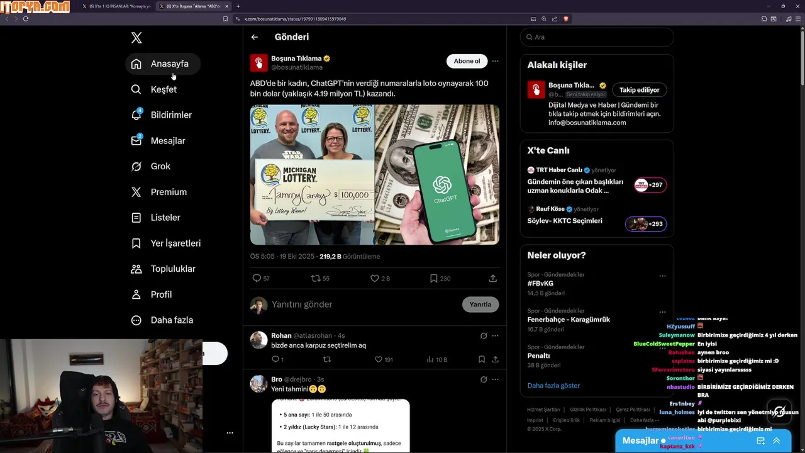Open new message from Mesajlar drawer

click(x=760, y=441)
